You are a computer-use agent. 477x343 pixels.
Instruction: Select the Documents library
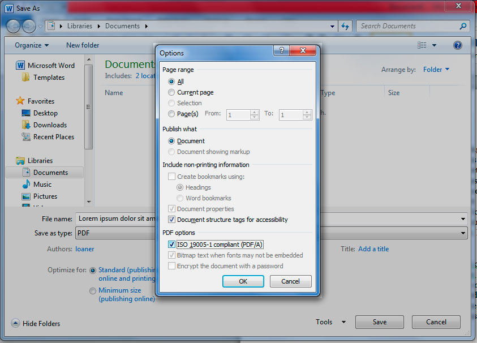point(45,172)
